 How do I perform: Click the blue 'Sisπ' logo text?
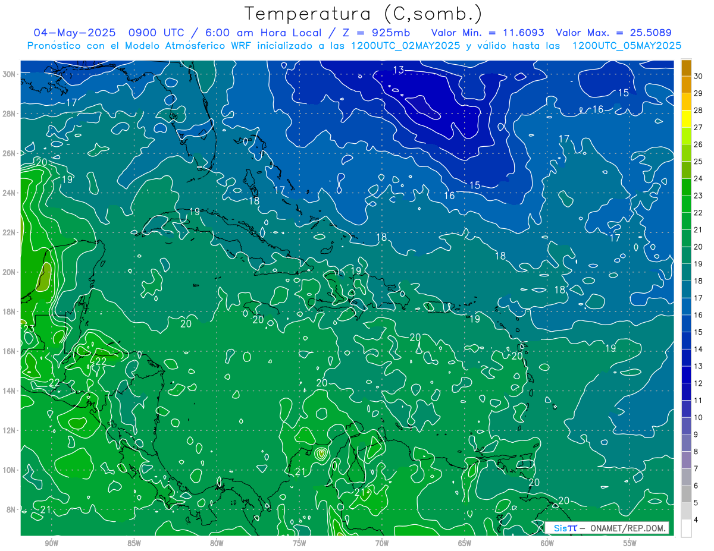565,528
